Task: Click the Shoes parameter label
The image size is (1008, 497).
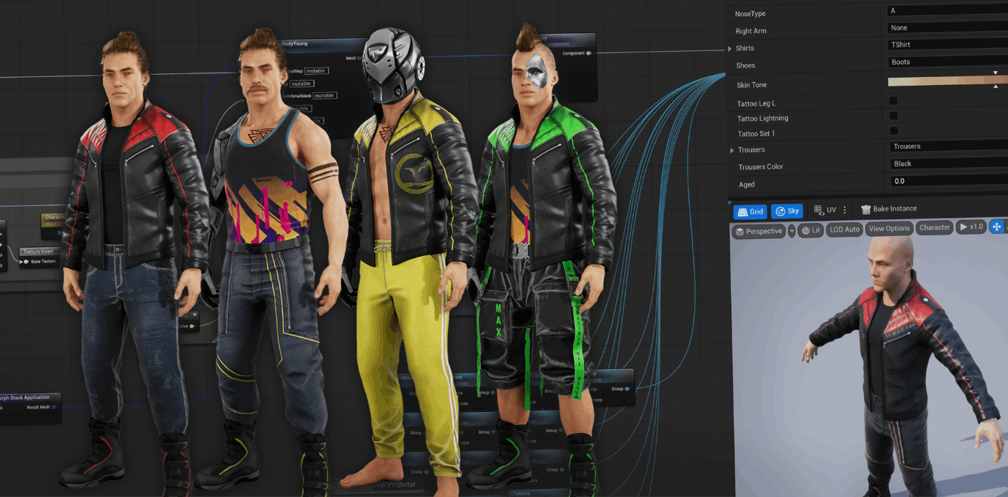Action: pos(745,65)
